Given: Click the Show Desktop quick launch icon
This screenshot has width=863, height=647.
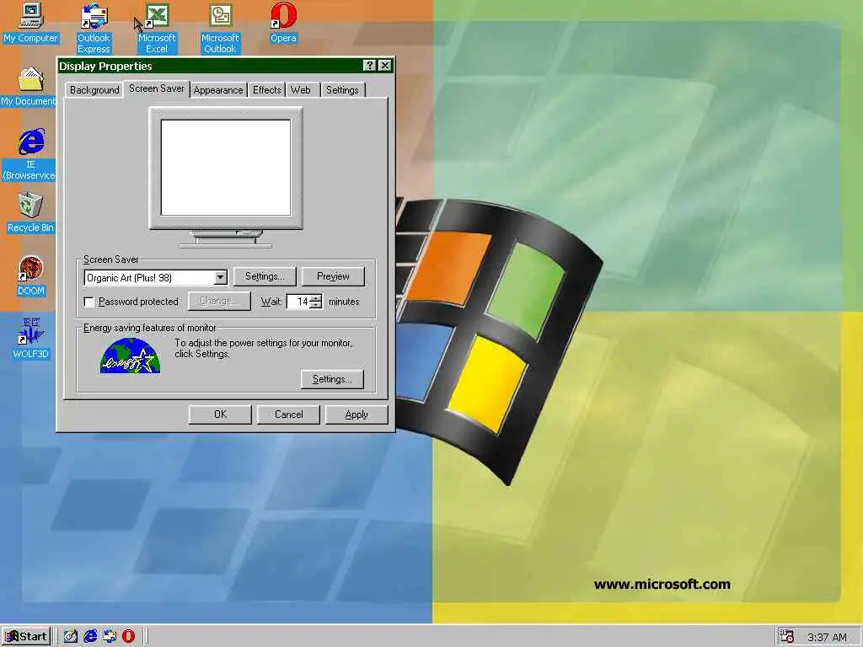Looking at the screenshot, I should tap(71, 636).
